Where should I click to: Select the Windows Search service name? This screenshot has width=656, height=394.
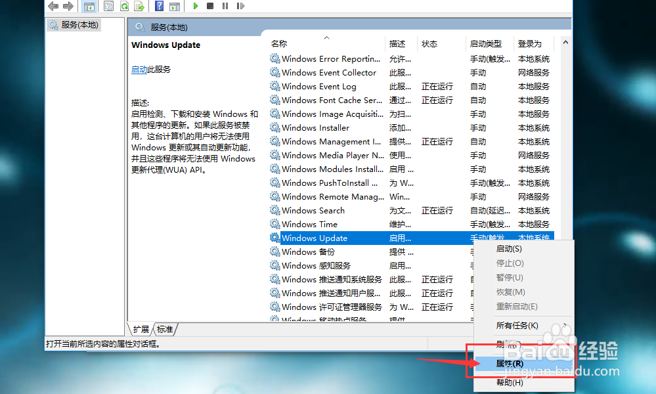coord(313,210)
